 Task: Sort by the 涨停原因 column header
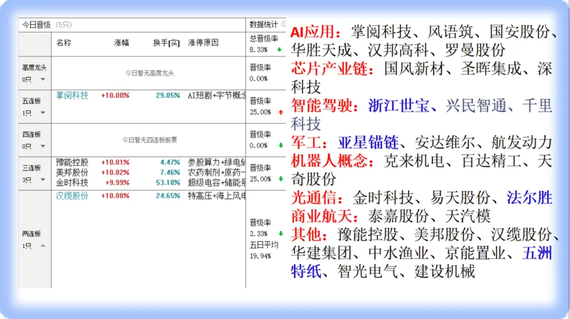pyautogui.click(x=203, y=43)
